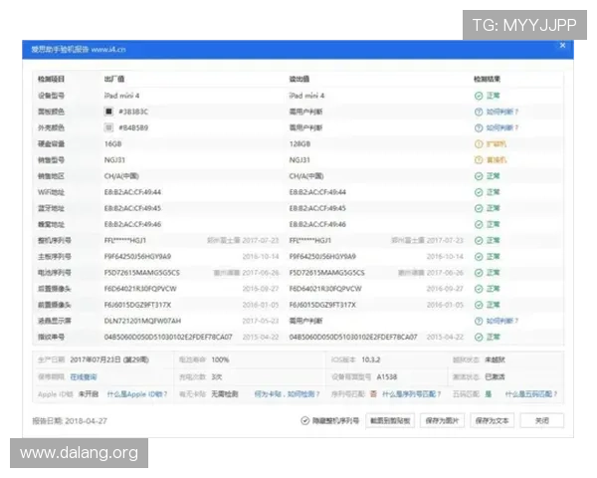597x478 pixels.
Task: Click the question mark icon in 液晶显示屏 row
Action: point(479,321)
